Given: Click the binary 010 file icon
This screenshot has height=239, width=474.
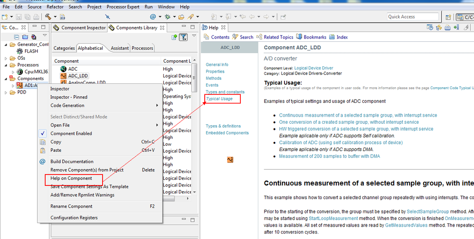Looking at the screenshot, I should (63, 17).
